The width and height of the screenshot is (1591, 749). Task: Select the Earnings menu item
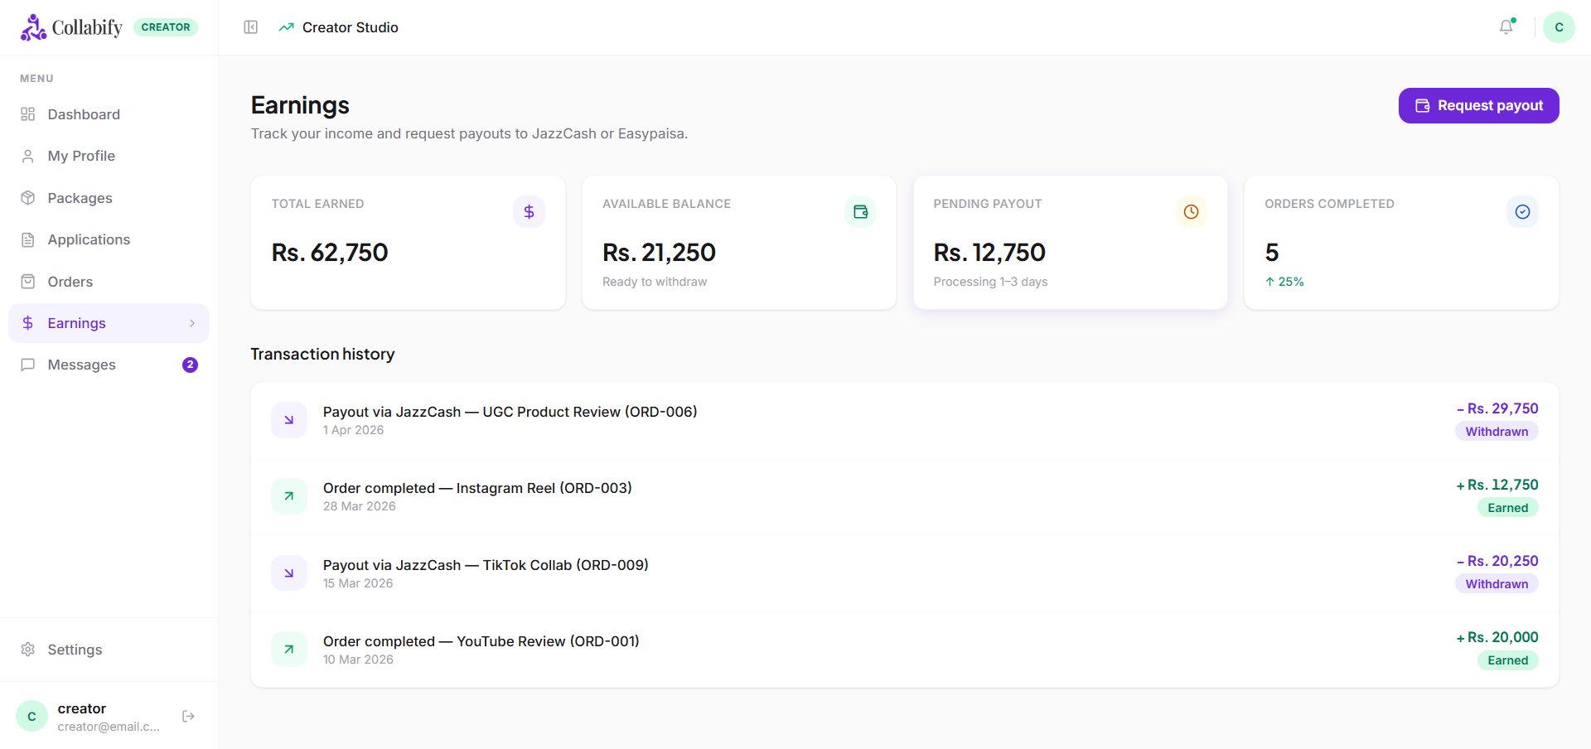click(109, 323)
